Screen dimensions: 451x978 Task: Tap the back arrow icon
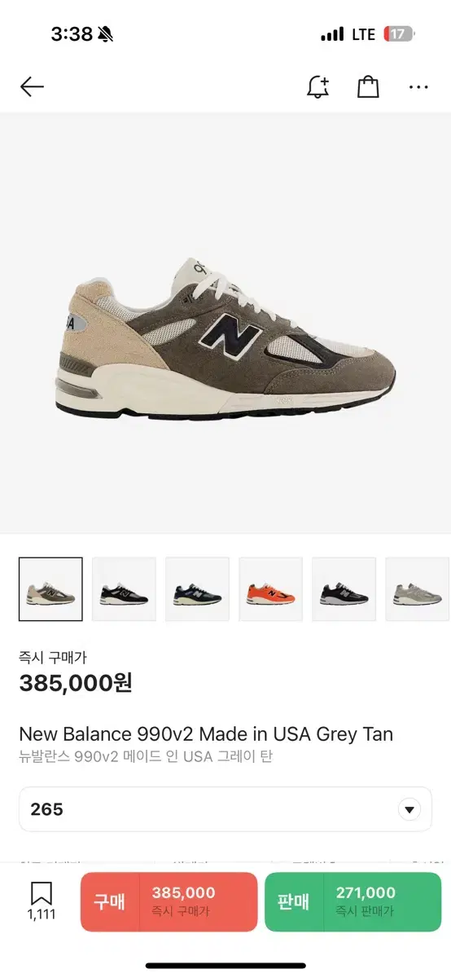tap(32, 87)
